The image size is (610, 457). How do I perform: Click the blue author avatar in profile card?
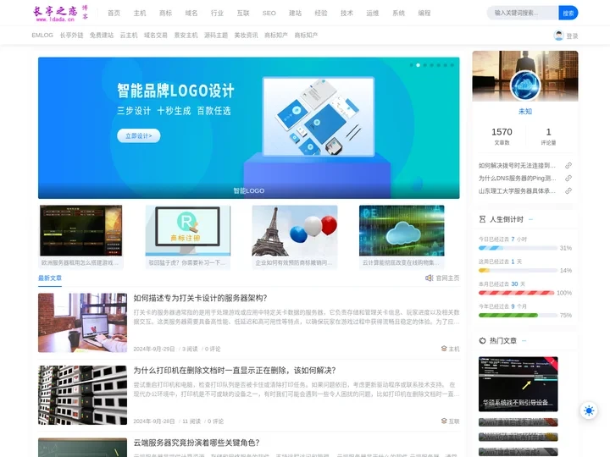pyautogui.click(x=525, y=85)
